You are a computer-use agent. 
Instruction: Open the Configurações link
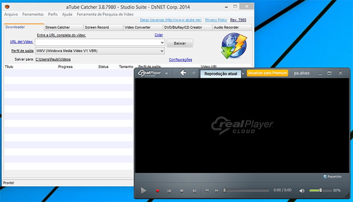(180, 60)
